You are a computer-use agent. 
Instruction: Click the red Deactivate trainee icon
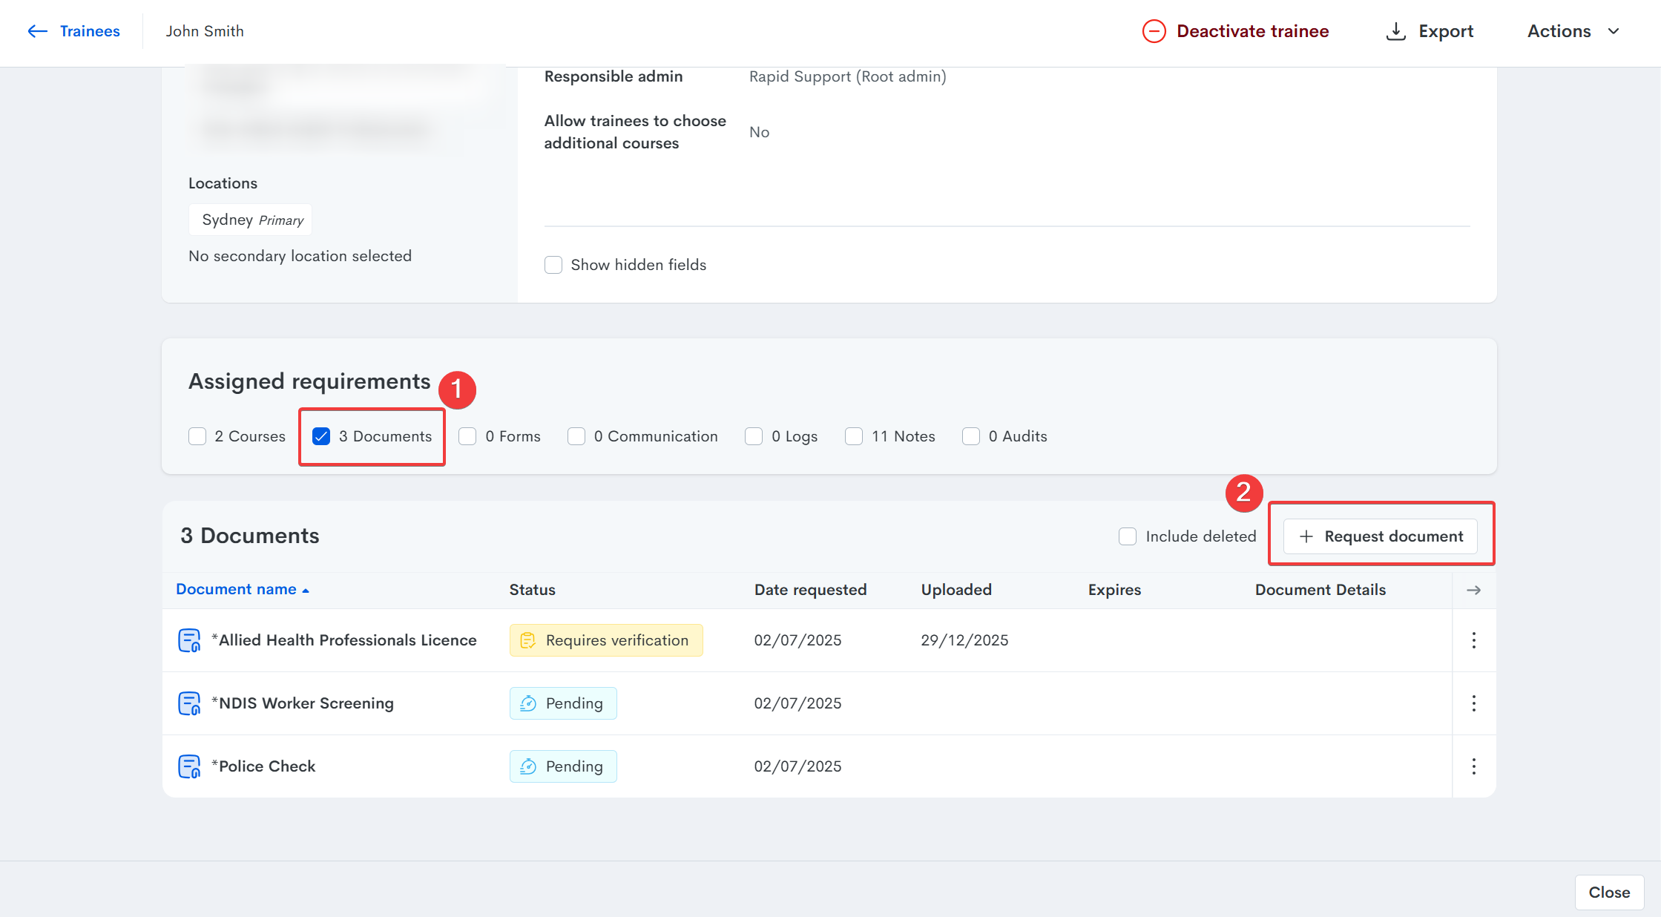[1154, 31]
